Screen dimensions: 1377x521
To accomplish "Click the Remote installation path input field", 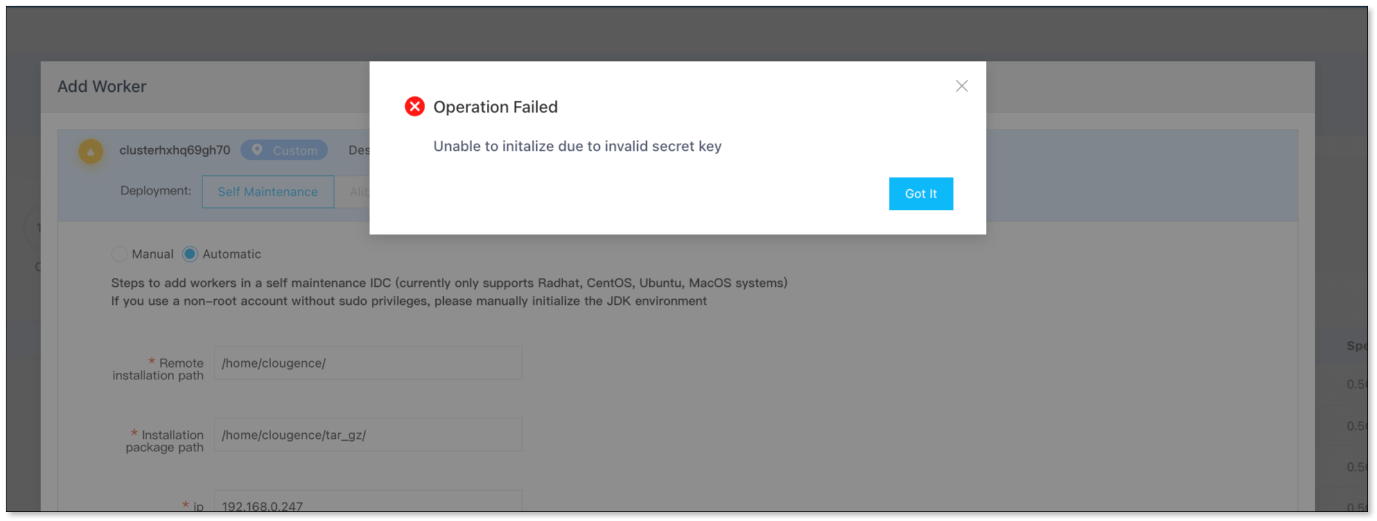I will [x=368, y=363].
